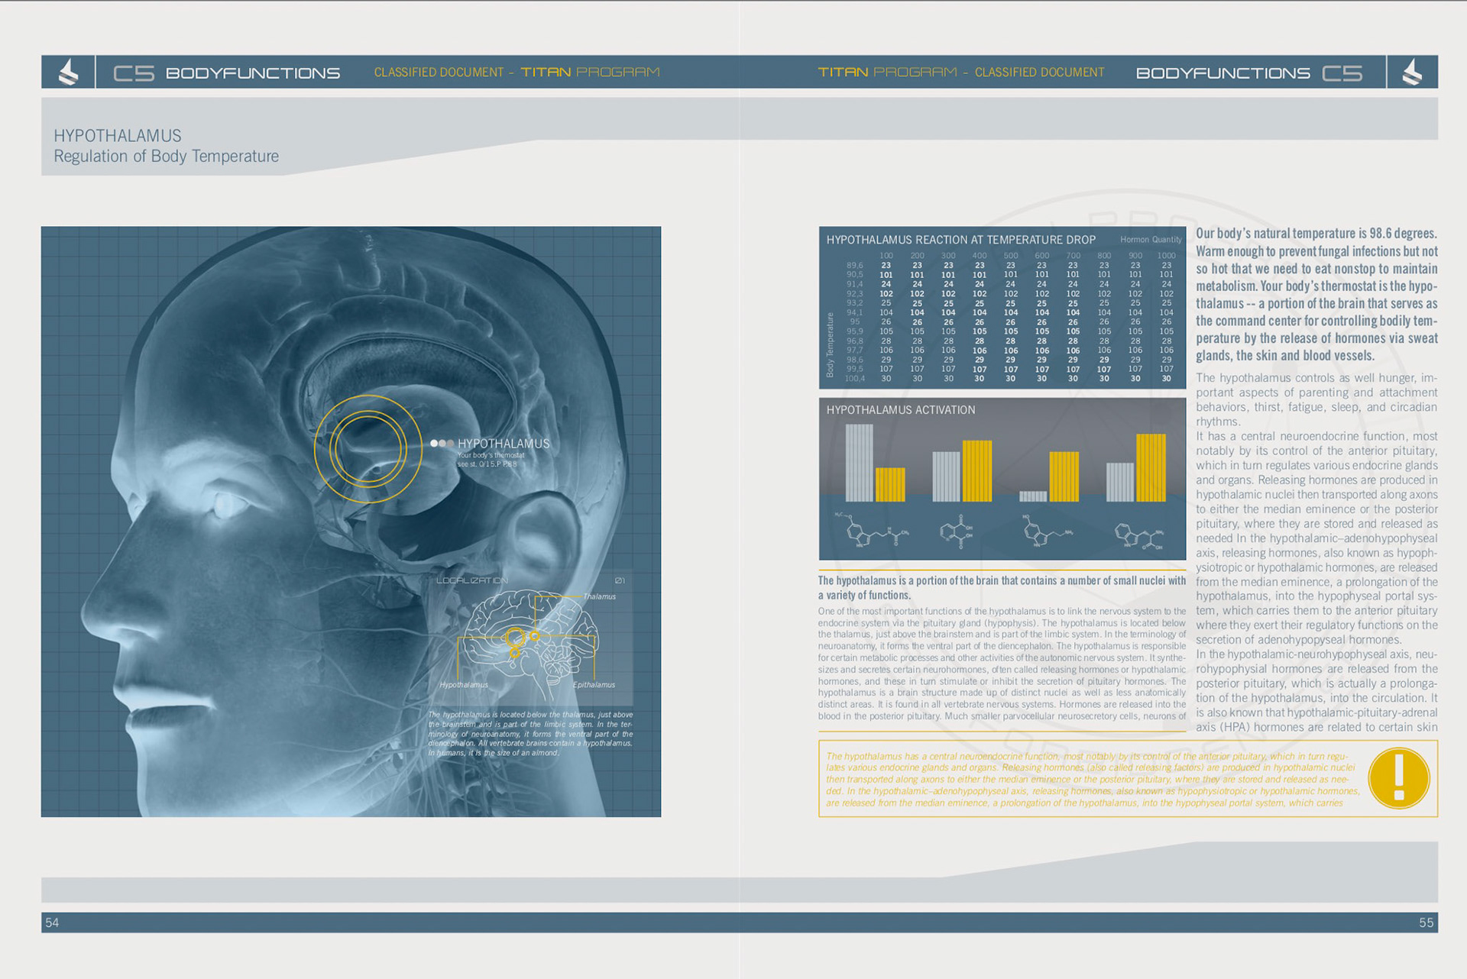Image resolution: width=1467 pixels, height=979 pixels.
Task: Click the 'Hormon Quantity' column label
Action: click(x=1150, y=240)
